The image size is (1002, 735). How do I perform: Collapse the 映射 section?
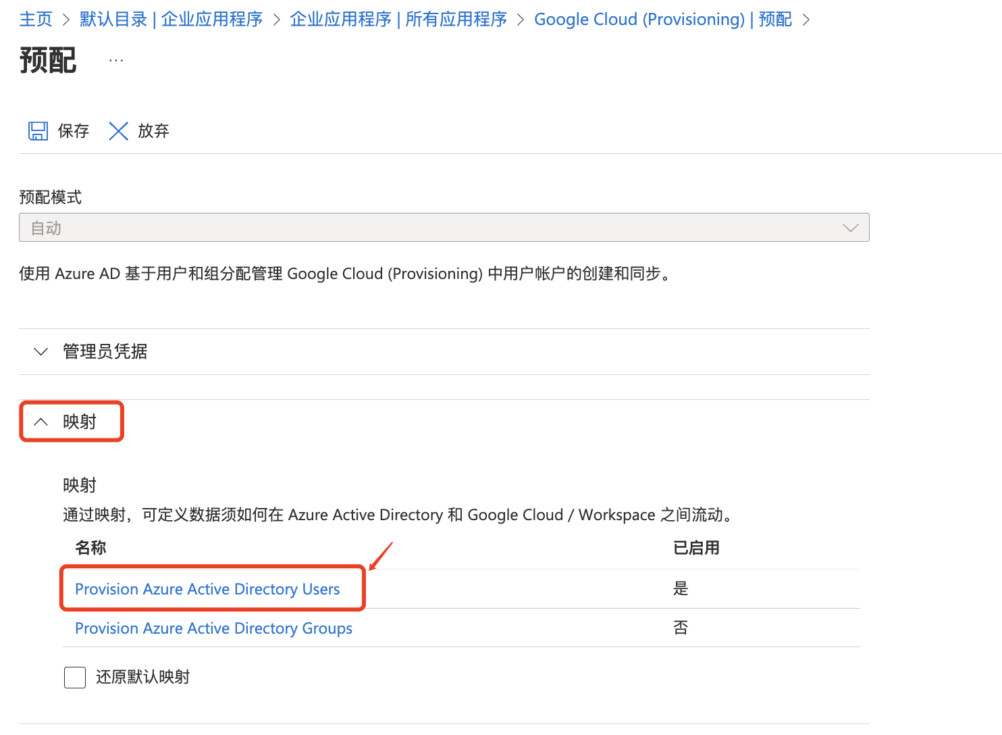pos(71,422)
